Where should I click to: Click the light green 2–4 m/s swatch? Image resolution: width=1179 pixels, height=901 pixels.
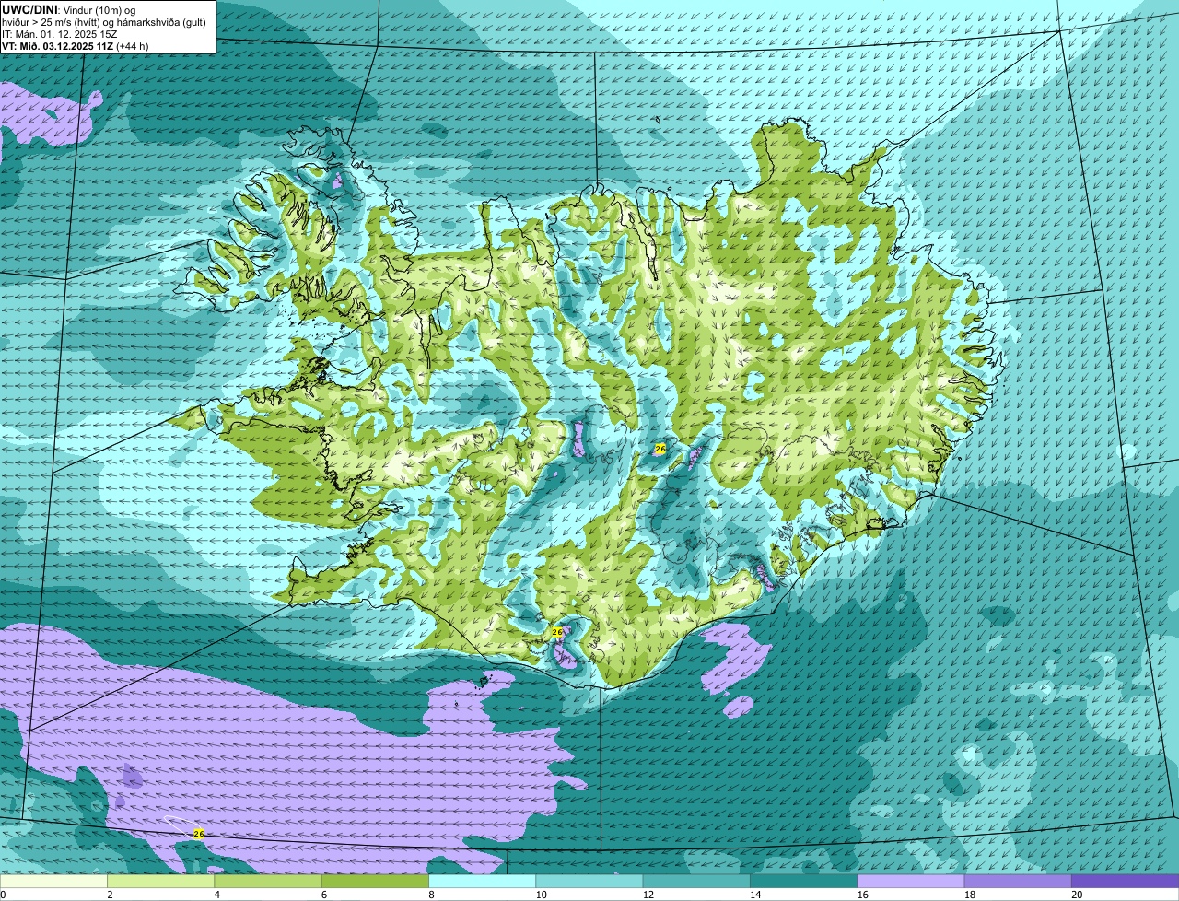pos(161,882)
